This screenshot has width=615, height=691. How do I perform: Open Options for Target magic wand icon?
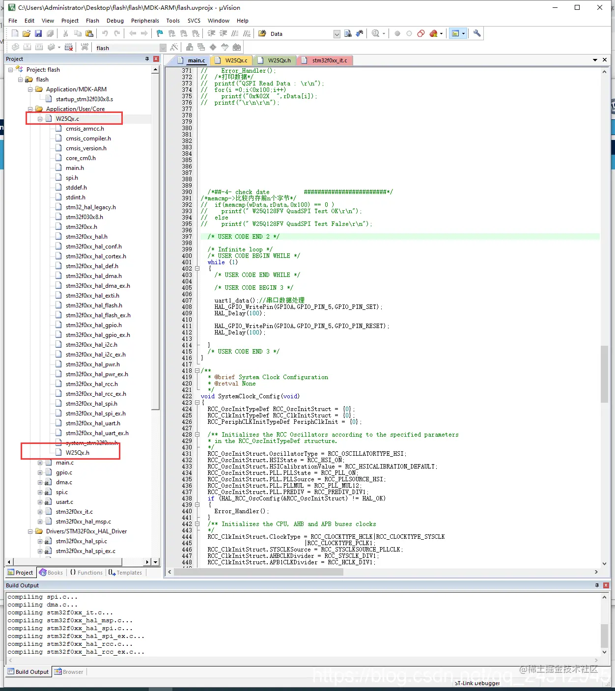(x=174, y=47)
